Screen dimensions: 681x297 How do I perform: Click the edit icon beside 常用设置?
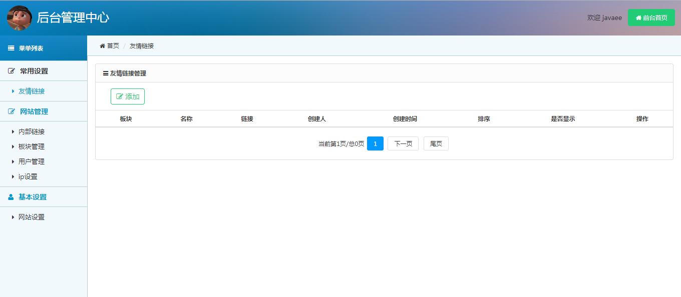pos(12,71)
